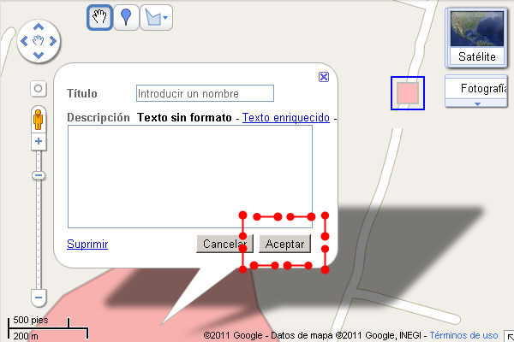Click the corner overview map arrow
Screen dimensions: 514x342
tap(510, 336)
